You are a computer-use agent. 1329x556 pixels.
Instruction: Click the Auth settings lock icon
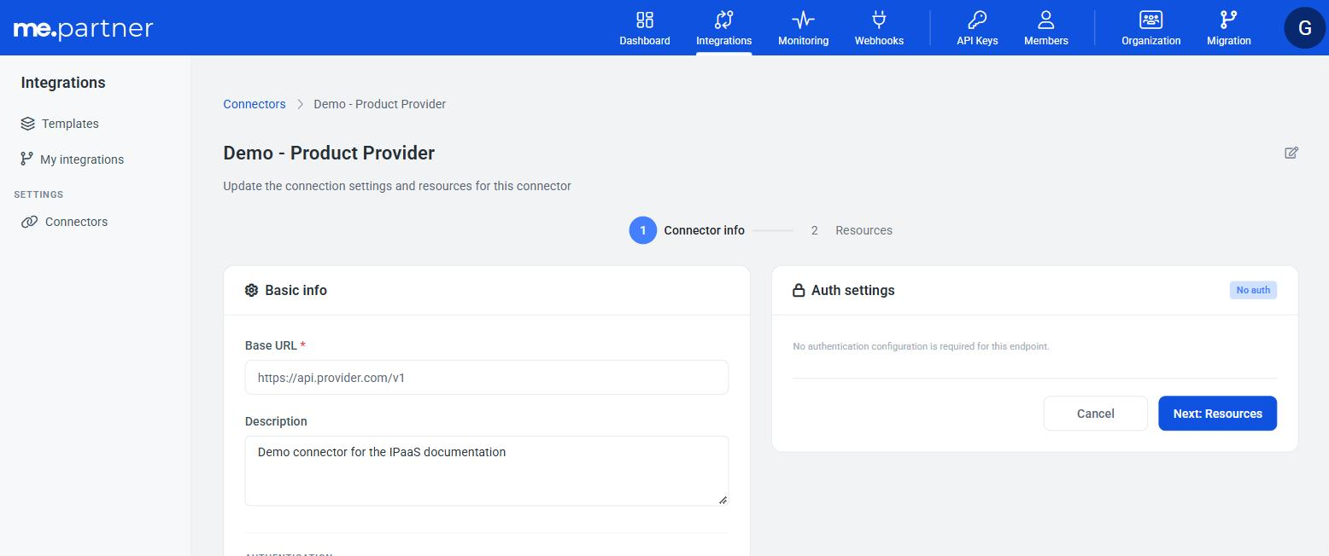tap(799, 290)
